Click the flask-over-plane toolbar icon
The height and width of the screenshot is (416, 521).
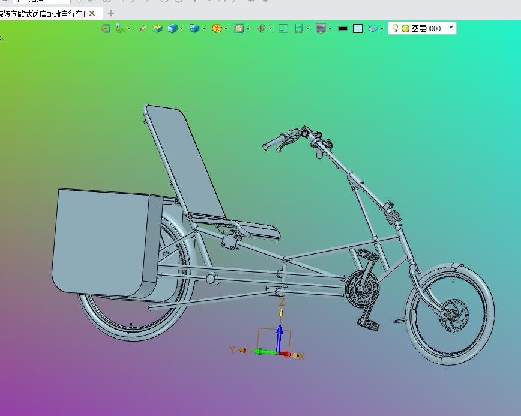pos(119,28)
